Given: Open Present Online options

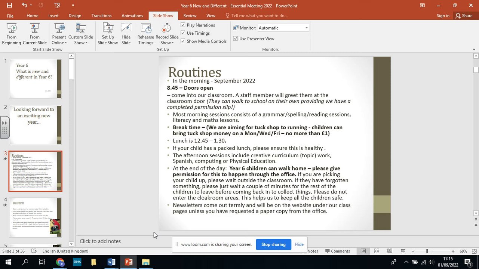Looking at the screenshot, I should click(x=59, y=34).
